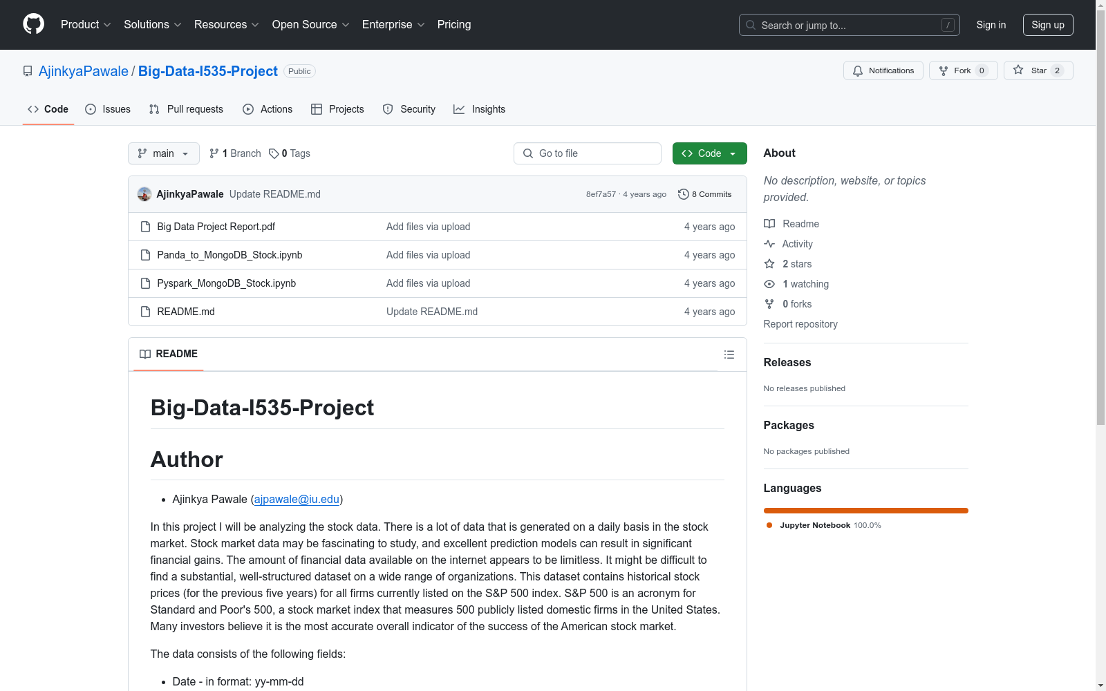Open the README outline menu icon

pos(729,354)
